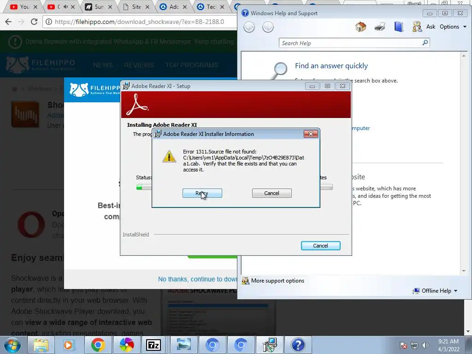Switch to the YouTube tab playing audio

pyautogui.click(x=61, y=7)
